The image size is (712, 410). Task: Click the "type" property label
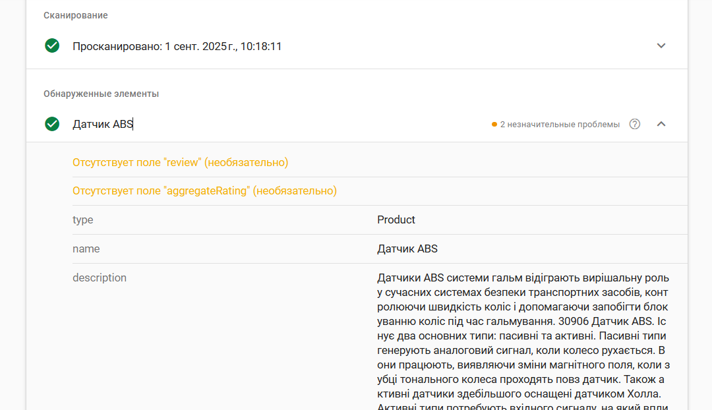click(82, 220)
